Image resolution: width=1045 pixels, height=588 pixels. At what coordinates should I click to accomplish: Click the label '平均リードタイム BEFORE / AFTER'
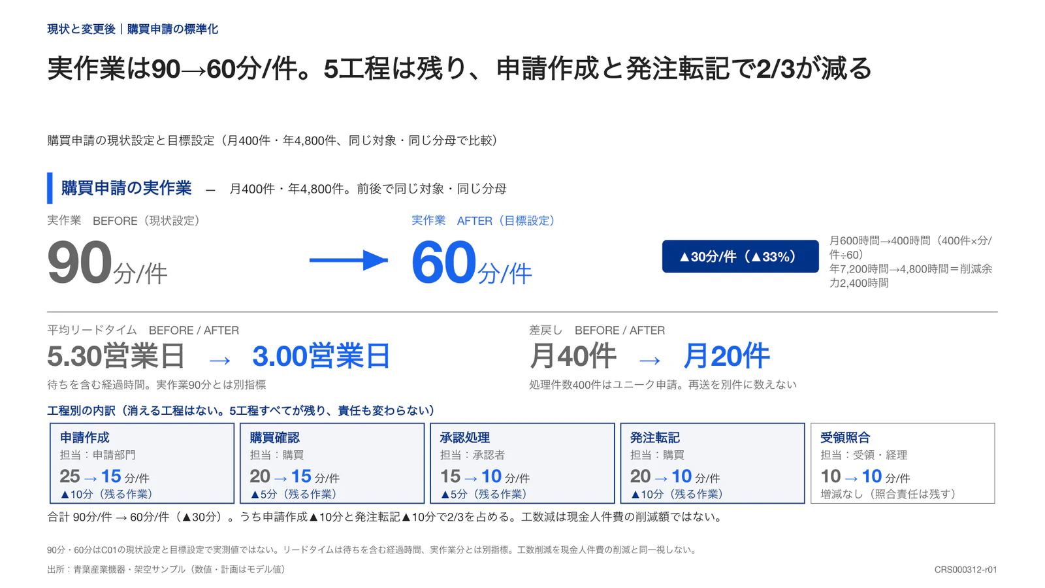[x=143, y=331]
